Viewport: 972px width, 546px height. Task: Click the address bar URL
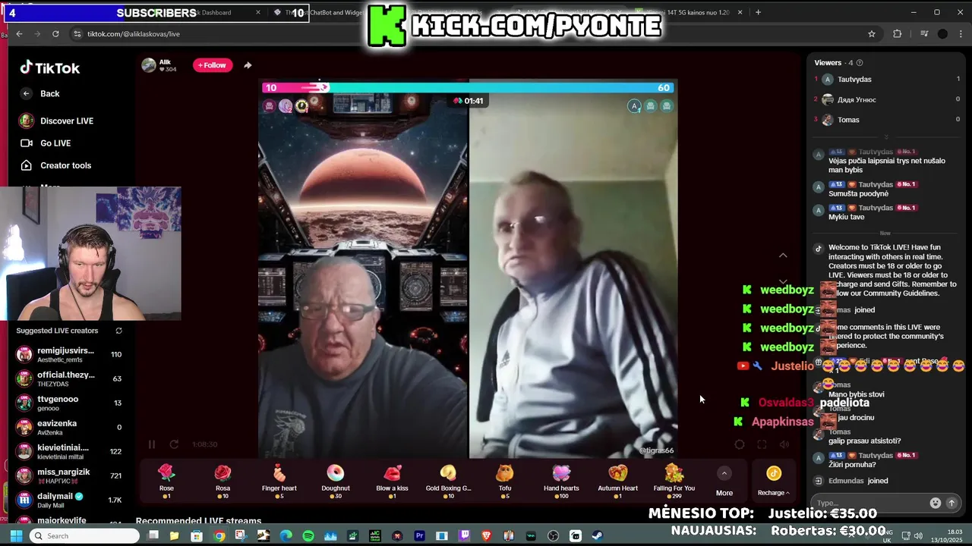click(x=134, y=33)
